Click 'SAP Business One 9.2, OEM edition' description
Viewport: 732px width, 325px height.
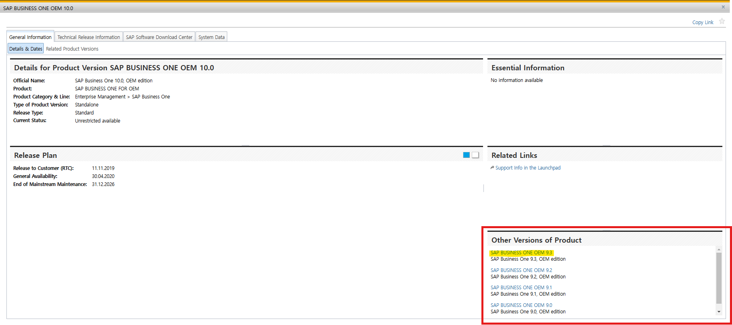click(528, 277)
